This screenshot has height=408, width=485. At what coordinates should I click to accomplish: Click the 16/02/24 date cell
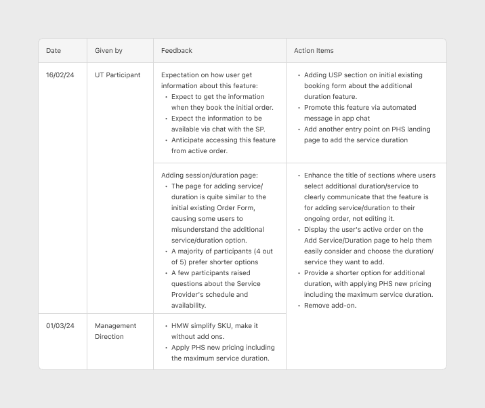tap(60, 75)
